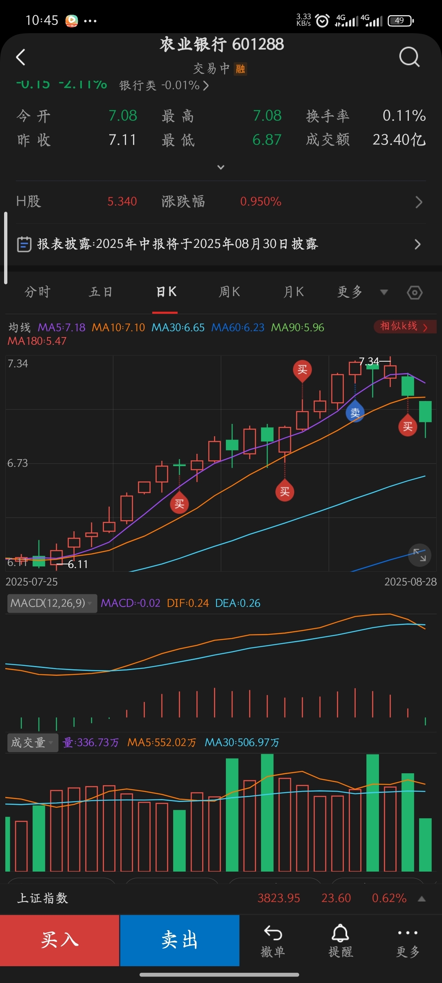Image resolution: width=442 pixels, height=983 pixels.
Task: Tap MA180:5.47 moving average label
Action: click(x=37, y=341)
